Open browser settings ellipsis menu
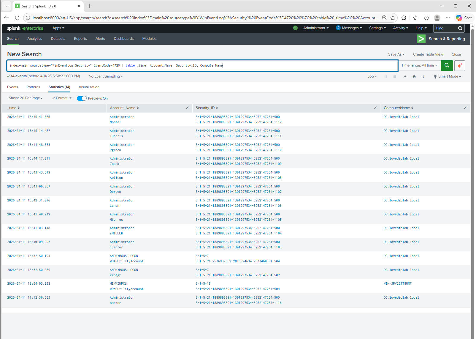Screen dimensions: 476x339 click(x=448, y=18)
